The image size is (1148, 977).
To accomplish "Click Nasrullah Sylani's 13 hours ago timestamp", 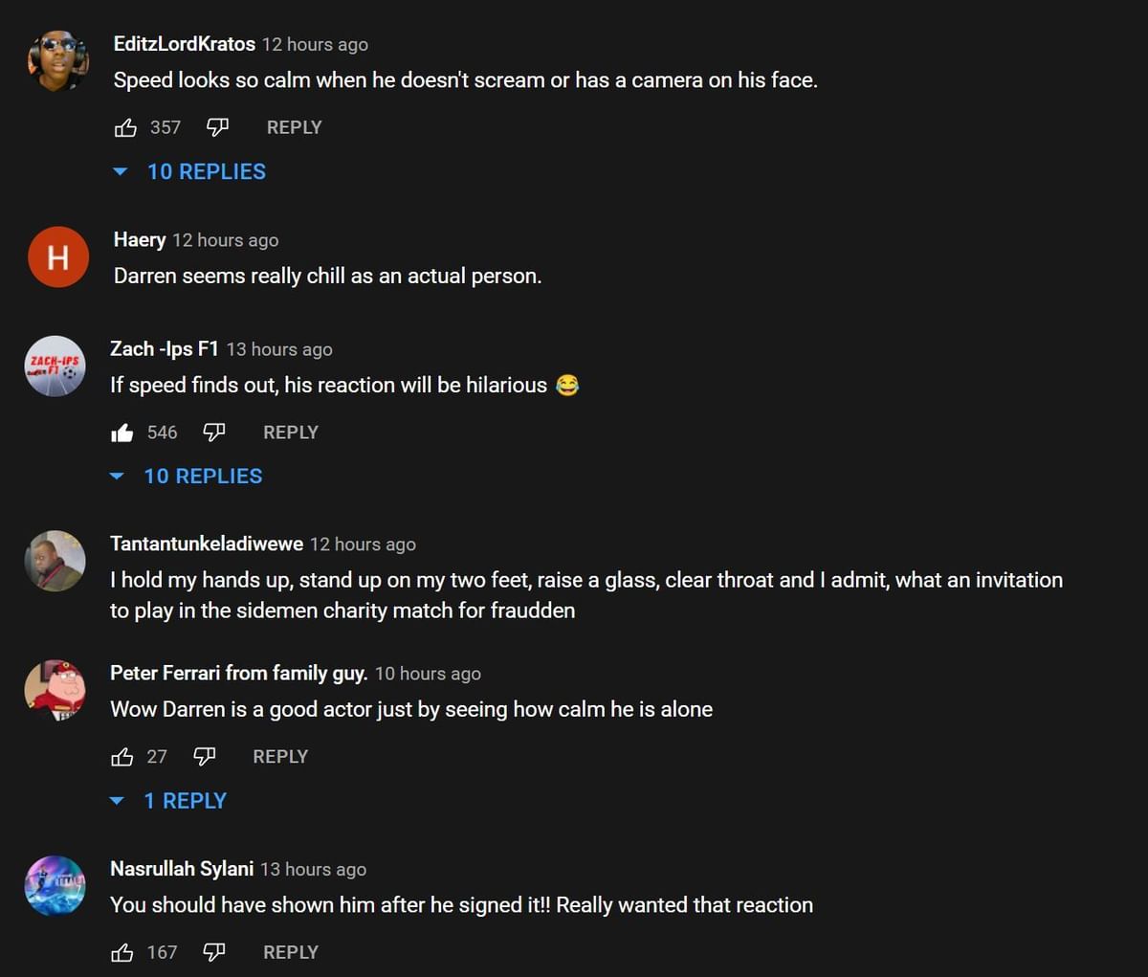I will click(x=312, y=869).
